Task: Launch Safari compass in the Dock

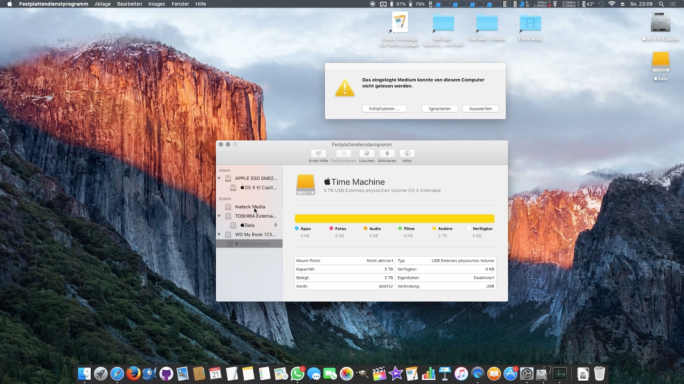Action: [117, 374]
